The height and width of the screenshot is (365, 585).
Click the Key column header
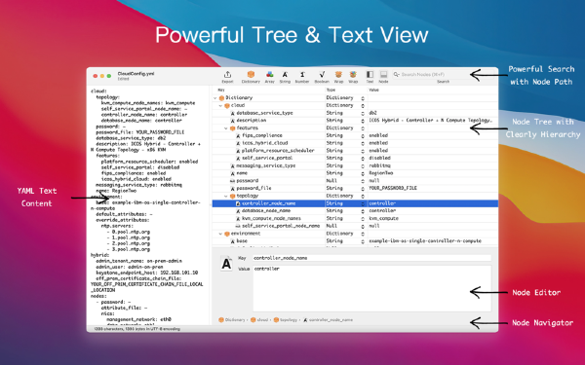221,91
